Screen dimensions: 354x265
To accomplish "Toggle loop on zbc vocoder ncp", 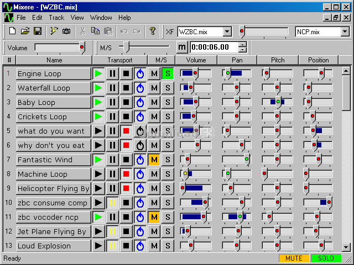I will (x=140, y=217).
